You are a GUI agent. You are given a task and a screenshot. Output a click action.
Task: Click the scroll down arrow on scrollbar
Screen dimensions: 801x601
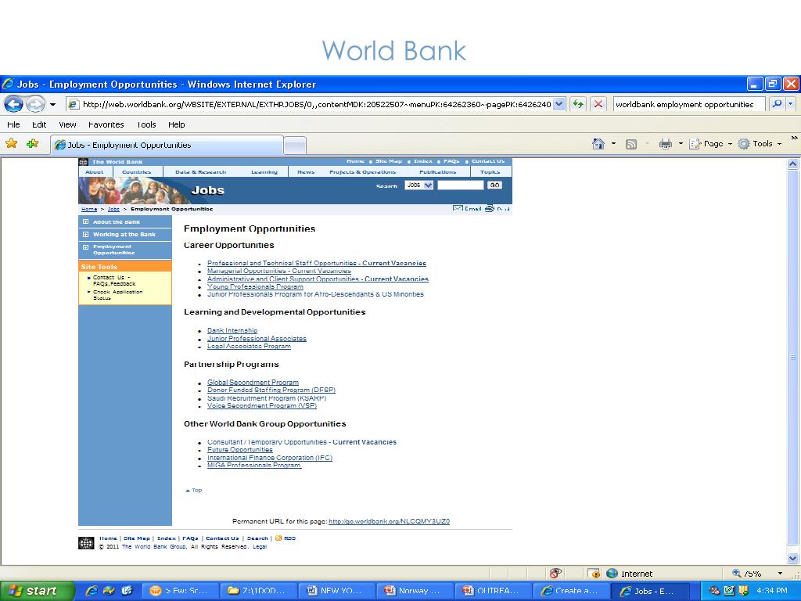pos(793,559)
